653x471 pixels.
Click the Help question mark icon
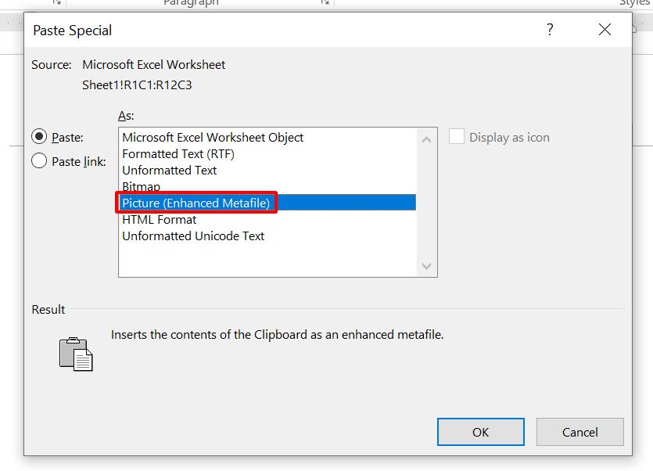(550, 30)
